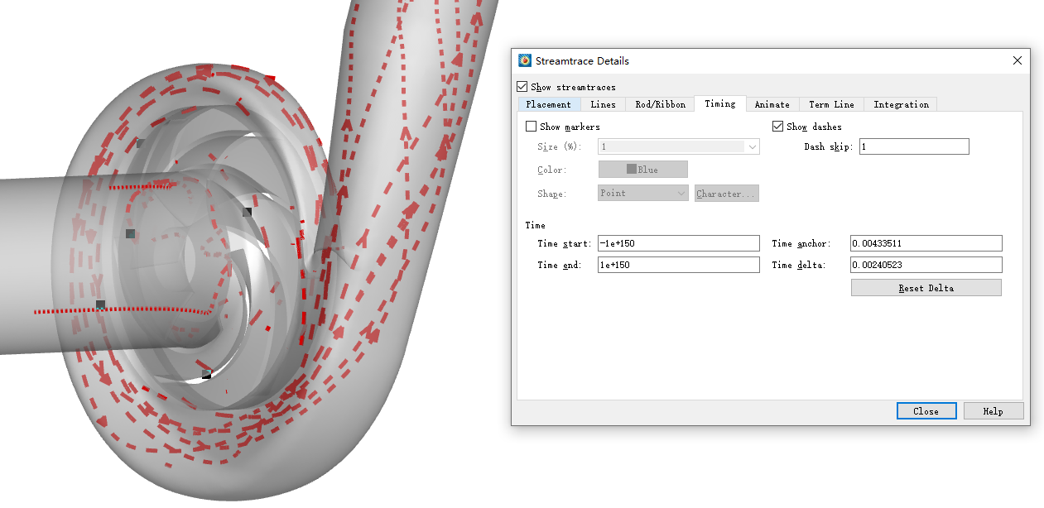Focus the Time start input field
Viewport: 1044px width, 508px height.
click(678, 243)
